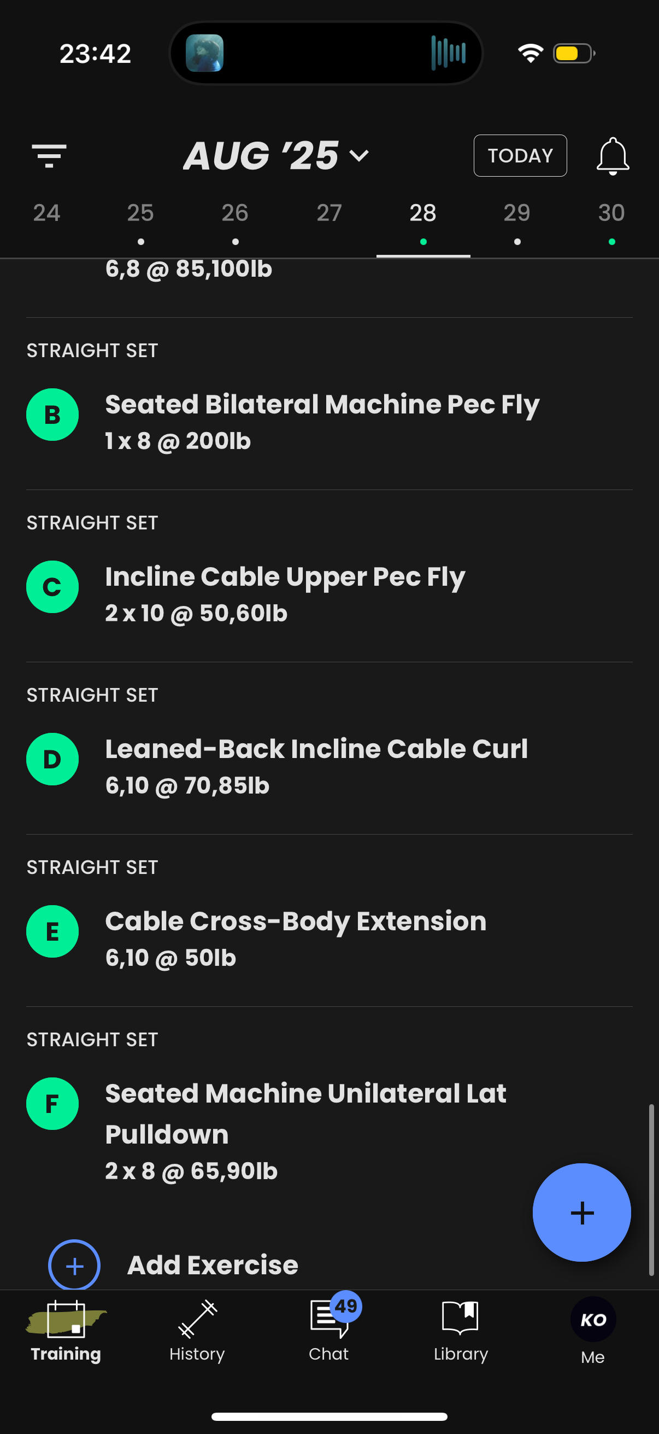This screenshot has height=1434, width=659.
Task: Jump to TODAY button
Action: 520,156
